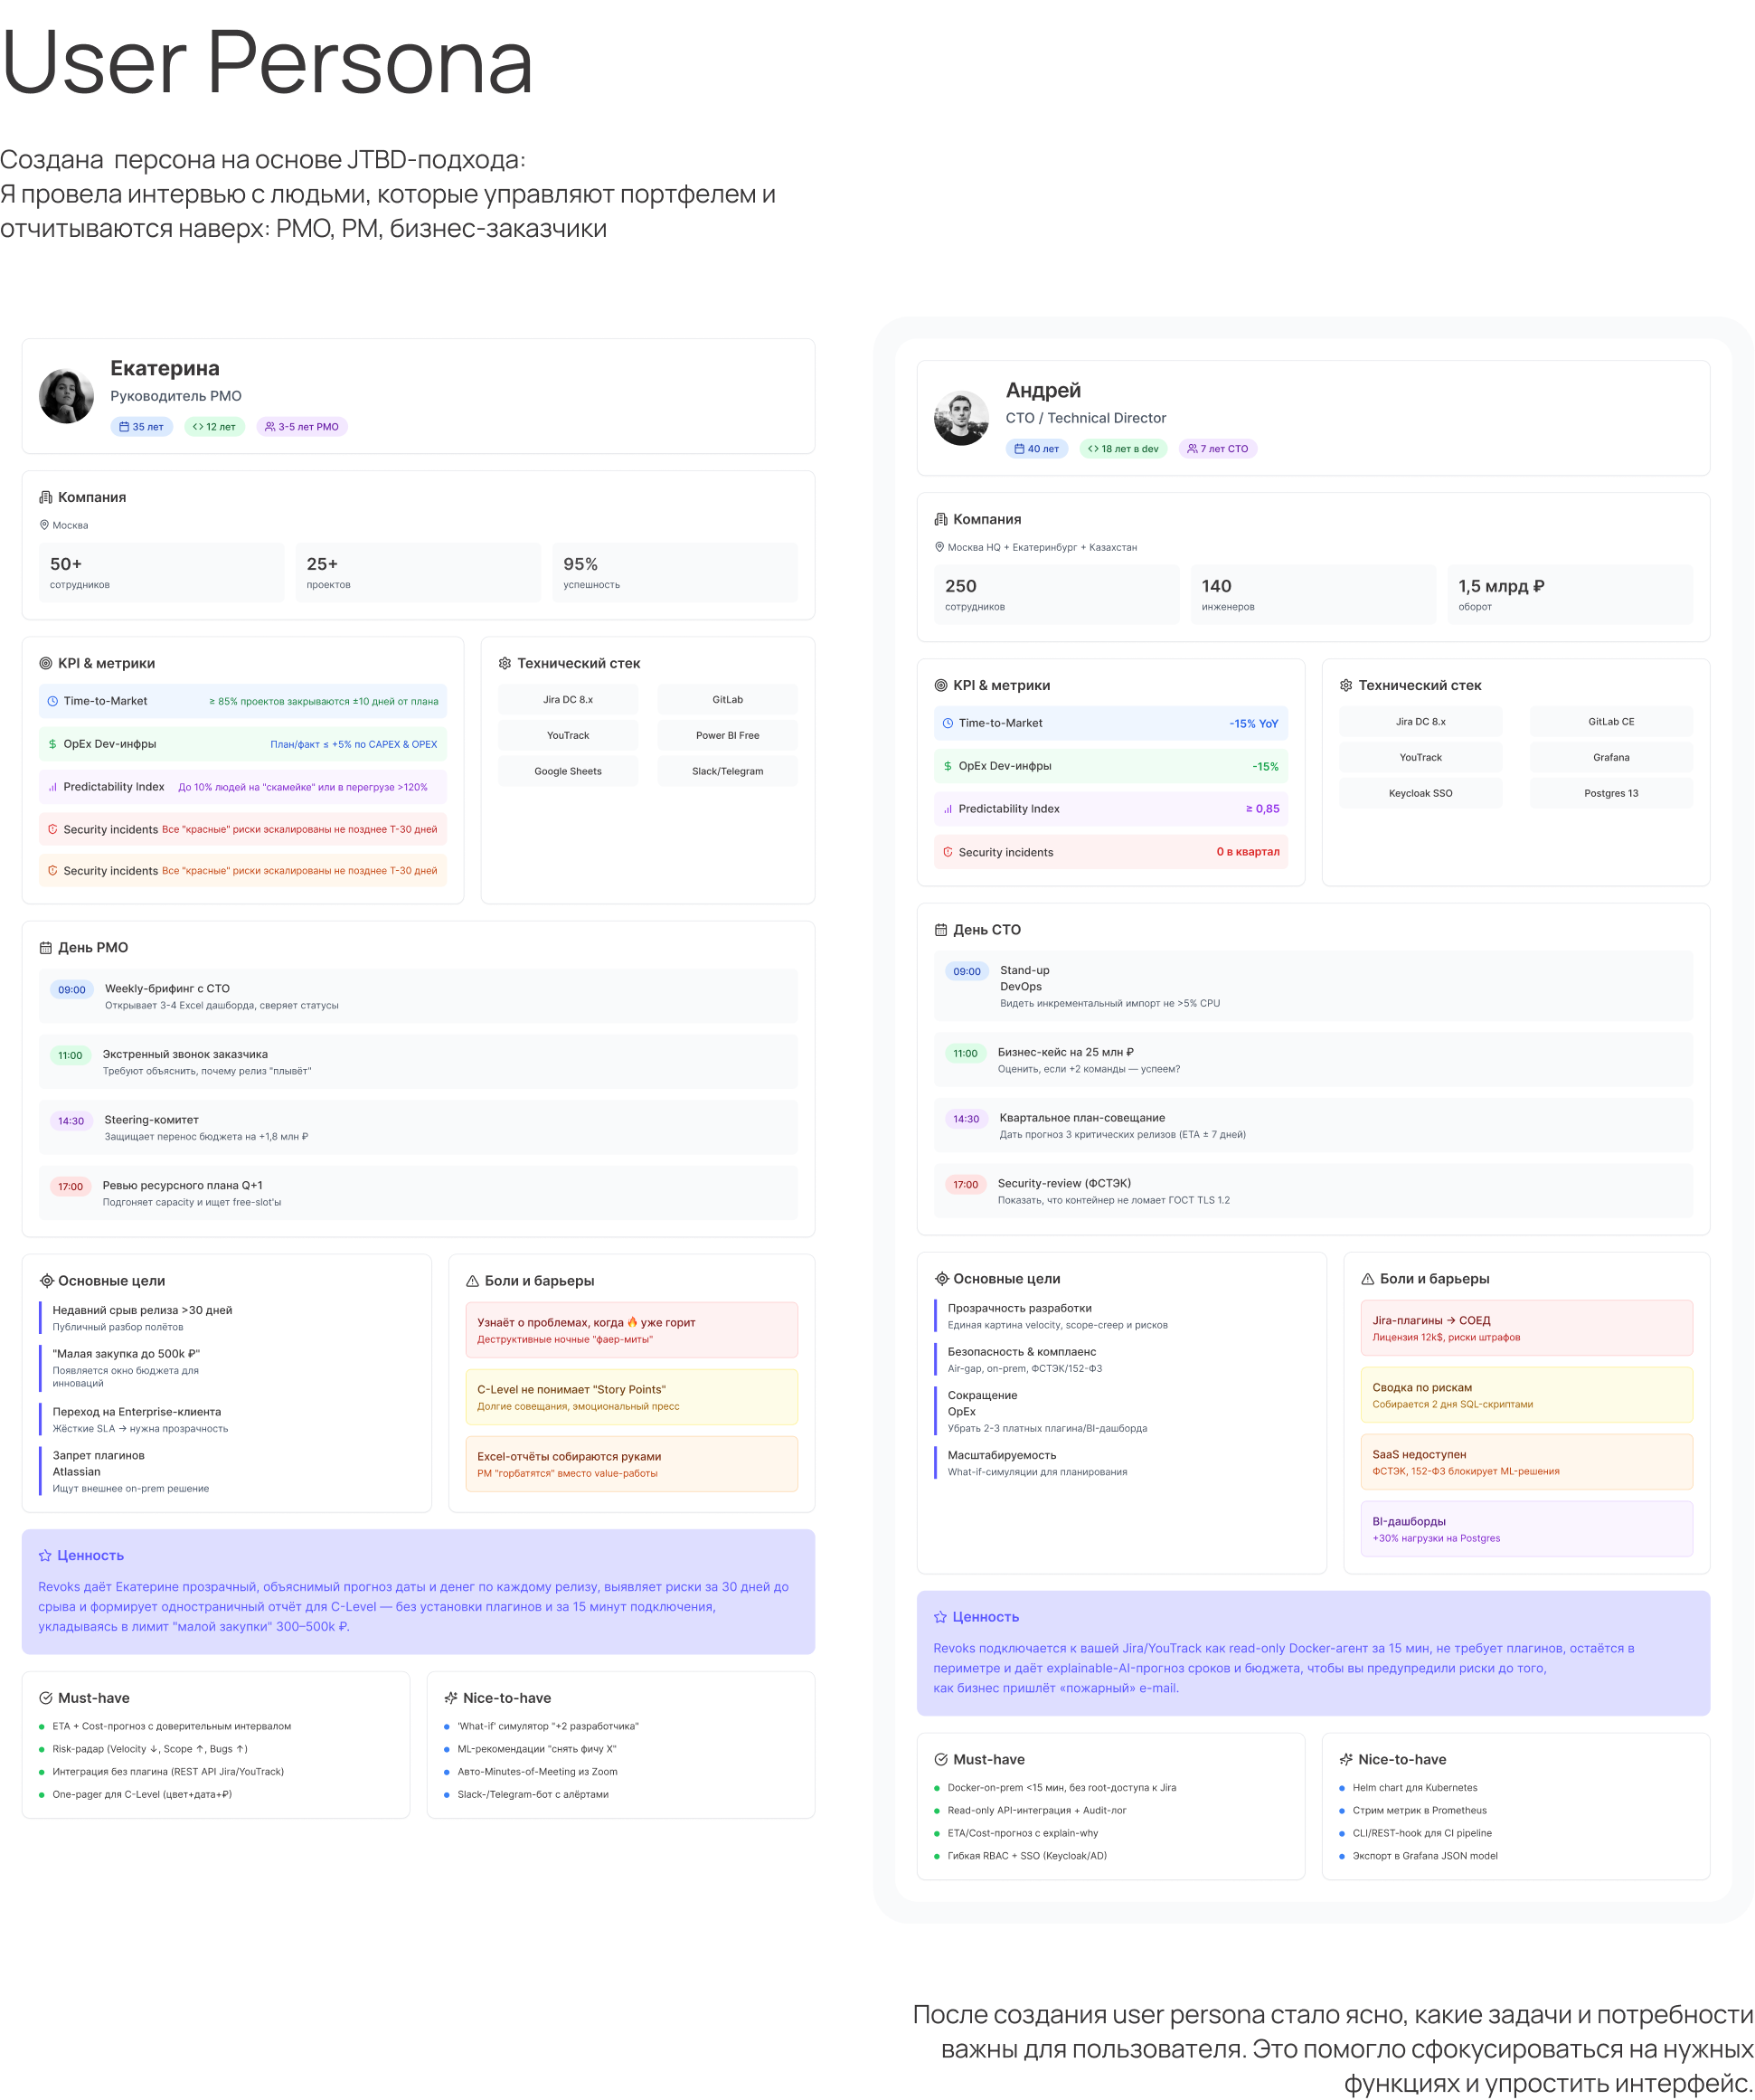This screenshot has width=1755, height=2100.
Task: Click the sparkle icon next to Nice-to-have in Екатерина's card
Action: [451, 1698]
